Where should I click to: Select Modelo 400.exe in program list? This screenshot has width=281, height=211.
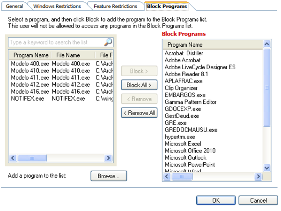pyautogui.click(x=30, y=64)
